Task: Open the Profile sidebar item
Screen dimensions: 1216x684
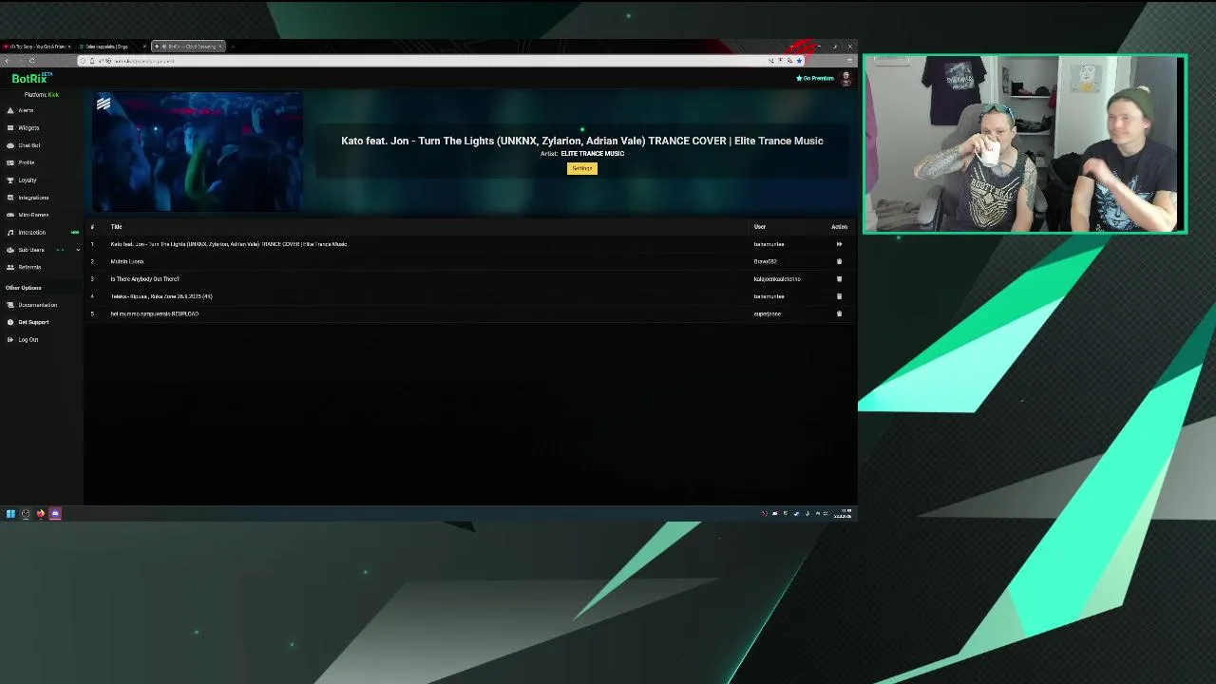Action: point(26,162)
